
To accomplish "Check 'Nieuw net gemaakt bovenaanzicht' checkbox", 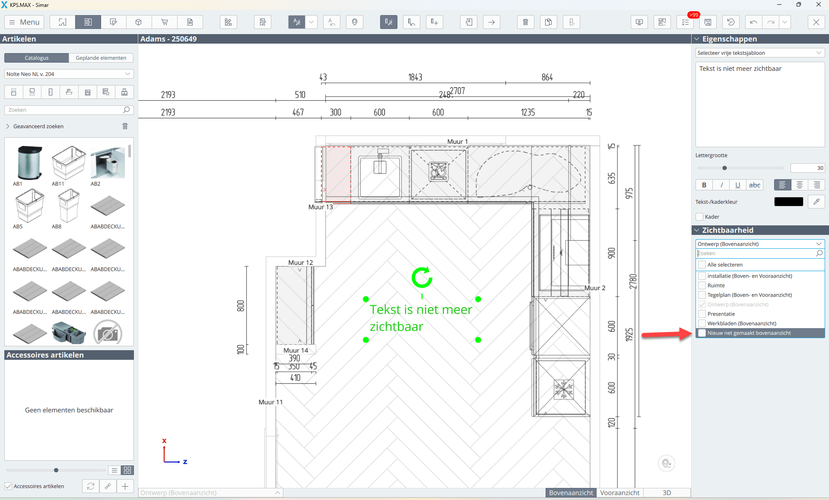I will click(702, 333).
